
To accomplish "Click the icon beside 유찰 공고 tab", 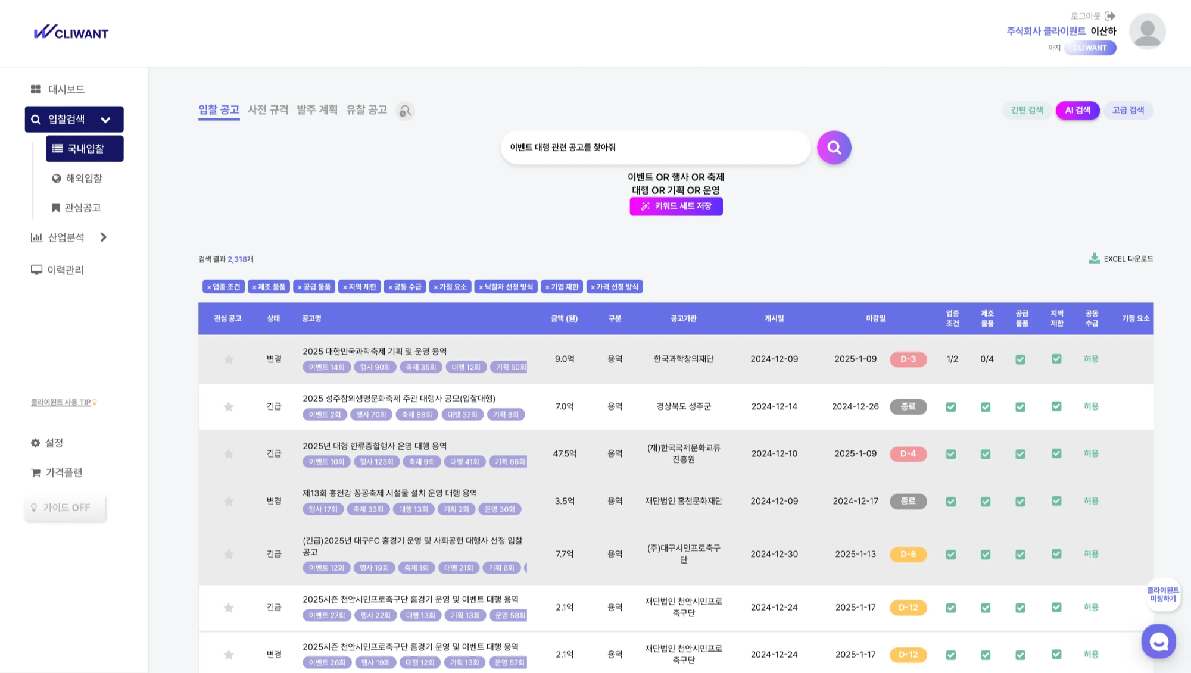I will (x=405, y=111).
